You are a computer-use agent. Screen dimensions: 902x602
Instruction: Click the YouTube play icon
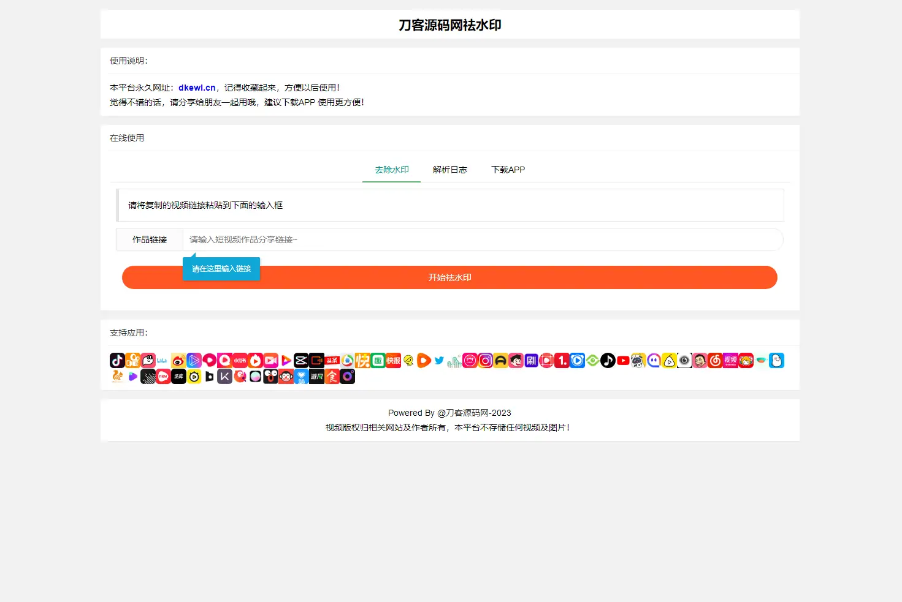623,360
